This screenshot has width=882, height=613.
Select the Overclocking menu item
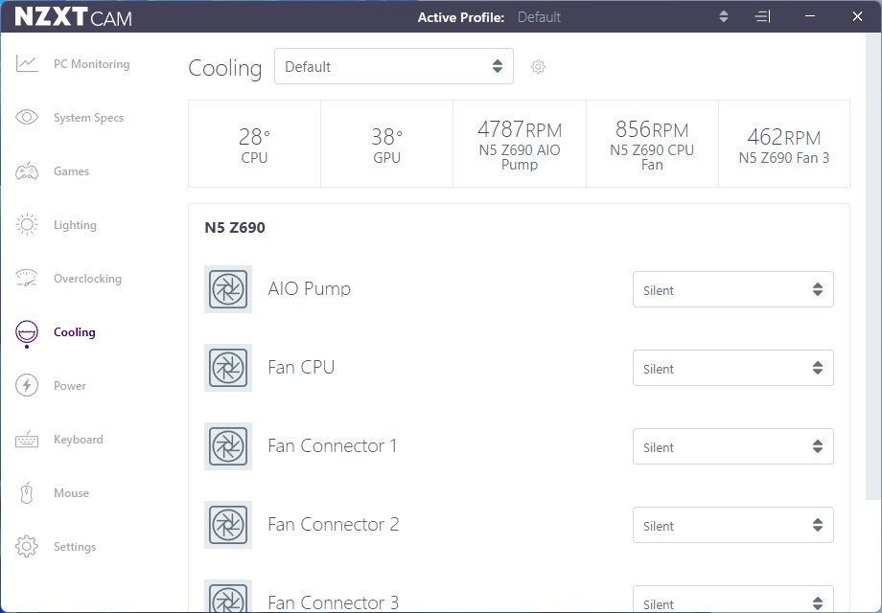pos(87,278)
